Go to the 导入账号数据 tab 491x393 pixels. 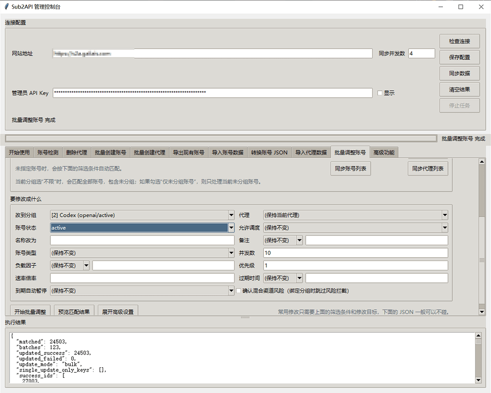coord(228,152)
